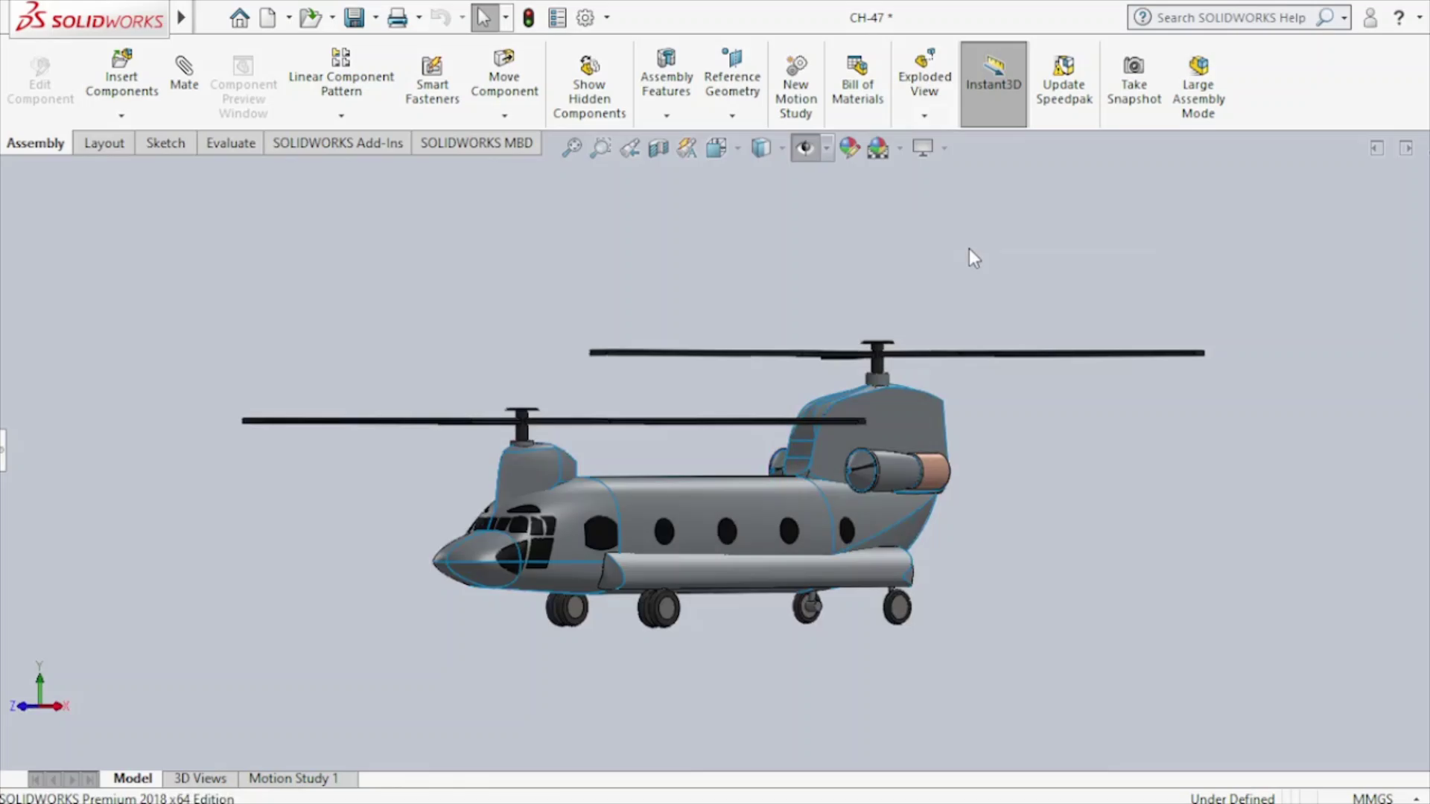Open Smart Fasteners tool
Screen dimensions: 1430x804
(432, 67)
